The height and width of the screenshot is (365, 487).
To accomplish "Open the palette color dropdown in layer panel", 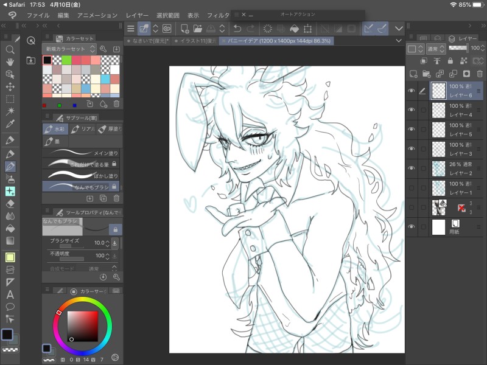I will click(415, 49).
